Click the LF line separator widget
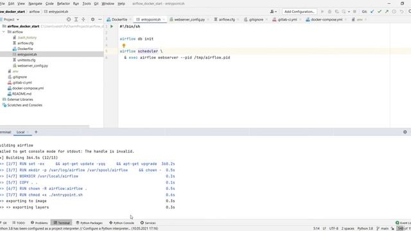 tap(324, 228)
